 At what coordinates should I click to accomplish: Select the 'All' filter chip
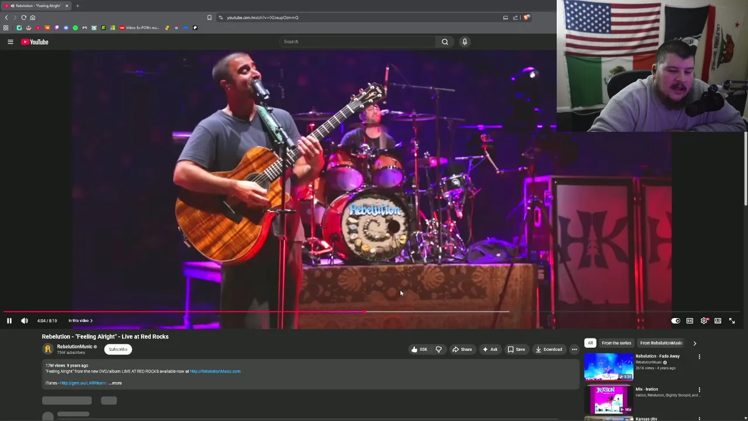tap(590, 343)
